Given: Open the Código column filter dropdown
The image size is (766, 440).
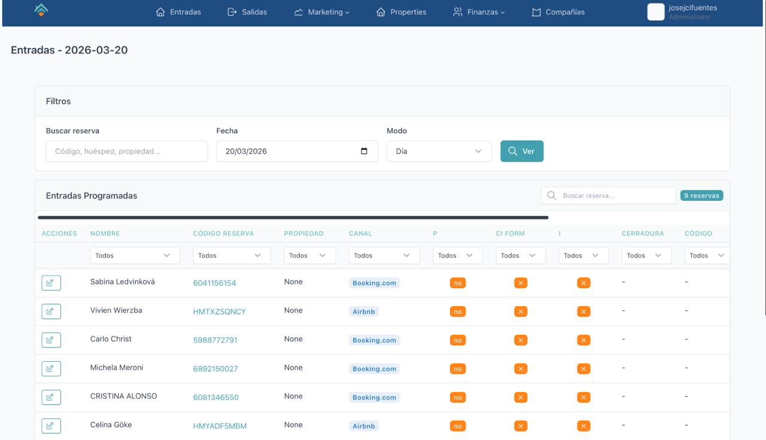Looking at the screenshot, I should click(x=707, y=255).
